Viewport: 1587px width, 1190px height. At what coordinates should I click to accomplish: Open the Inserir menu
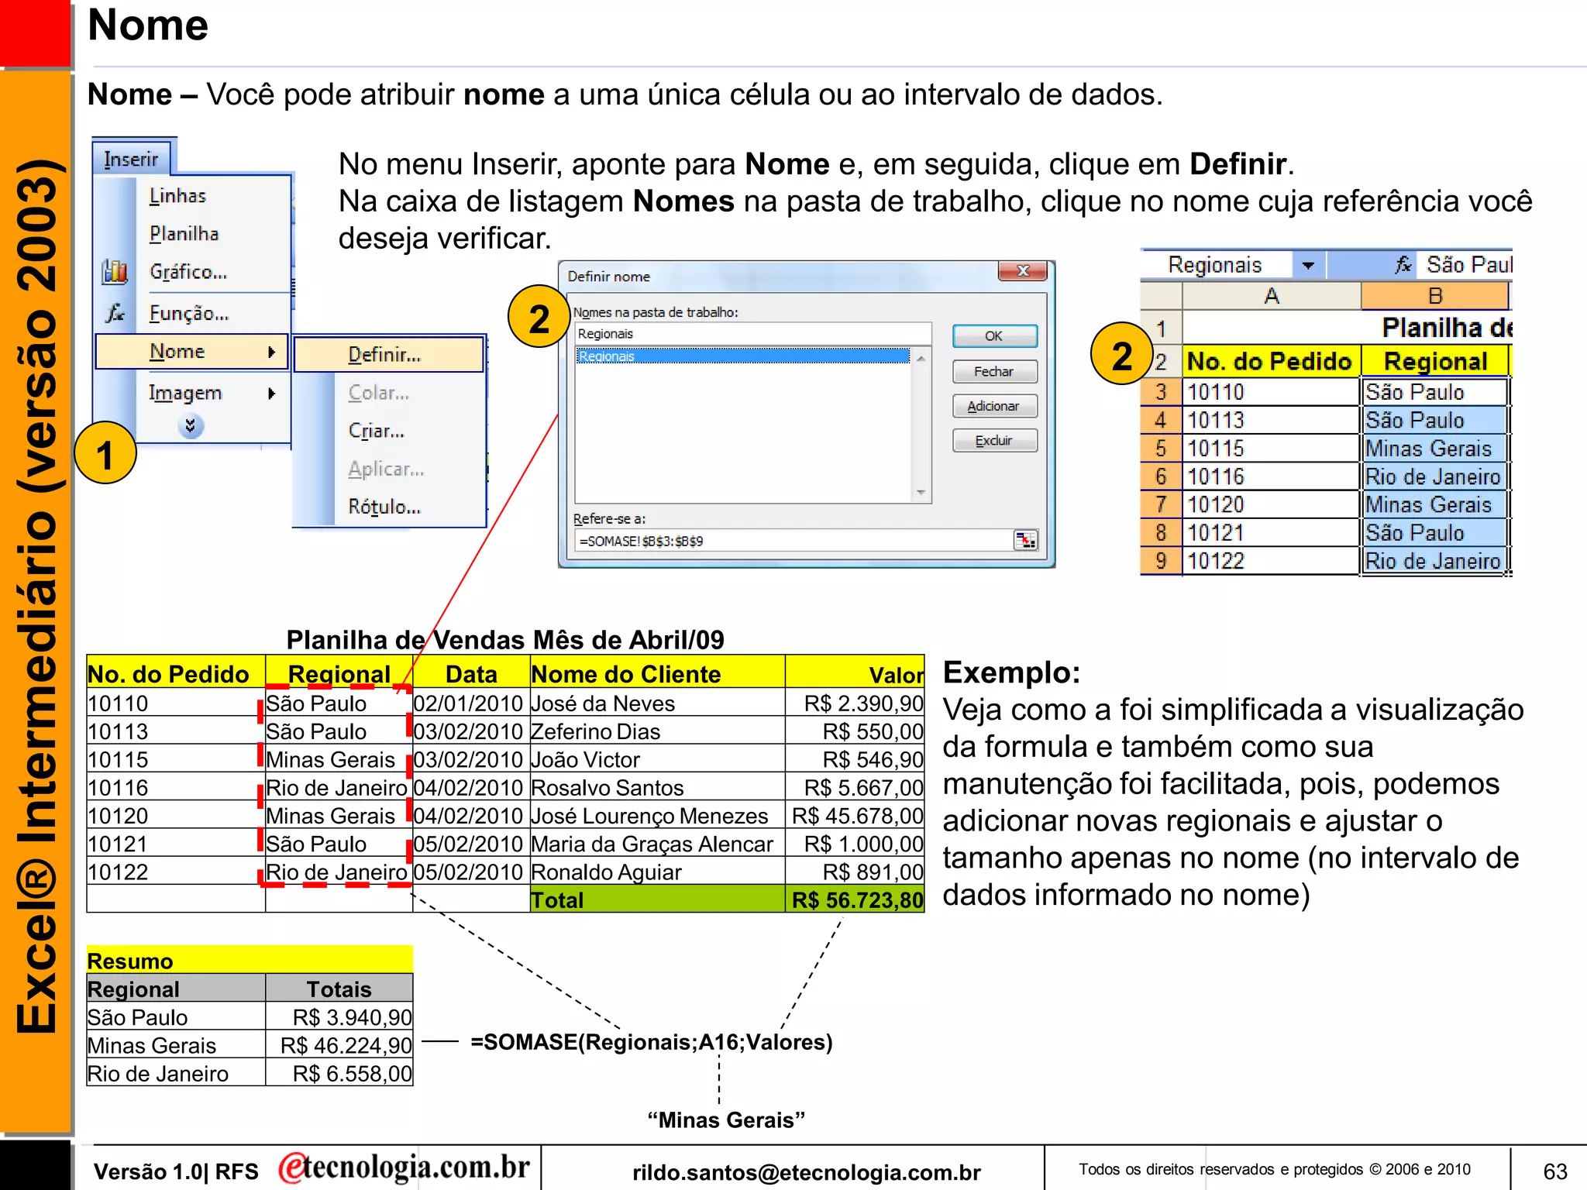click(133, 159)
